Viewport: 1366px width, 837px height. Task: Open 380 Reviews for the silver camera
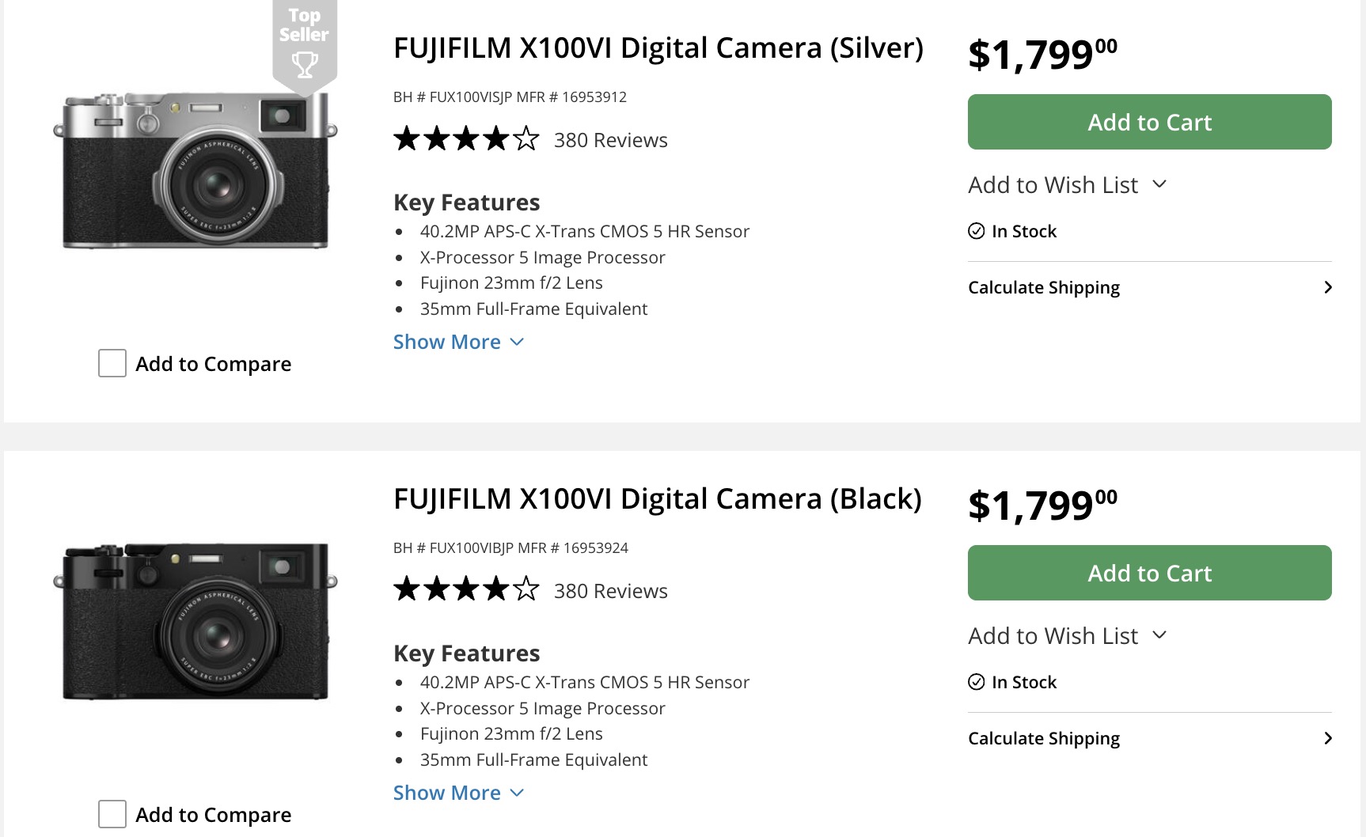click(609, 139)
